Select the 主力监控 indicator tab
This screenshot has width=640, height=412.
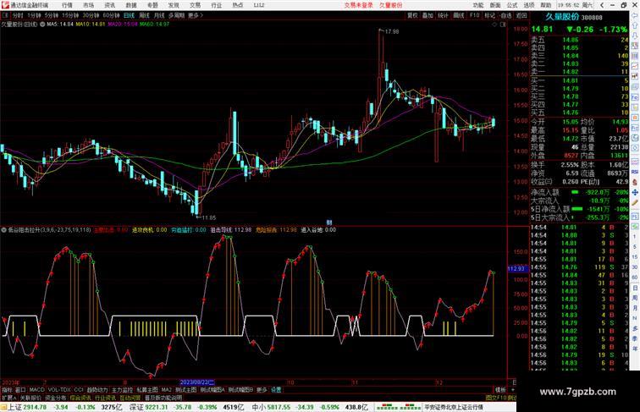122,390
